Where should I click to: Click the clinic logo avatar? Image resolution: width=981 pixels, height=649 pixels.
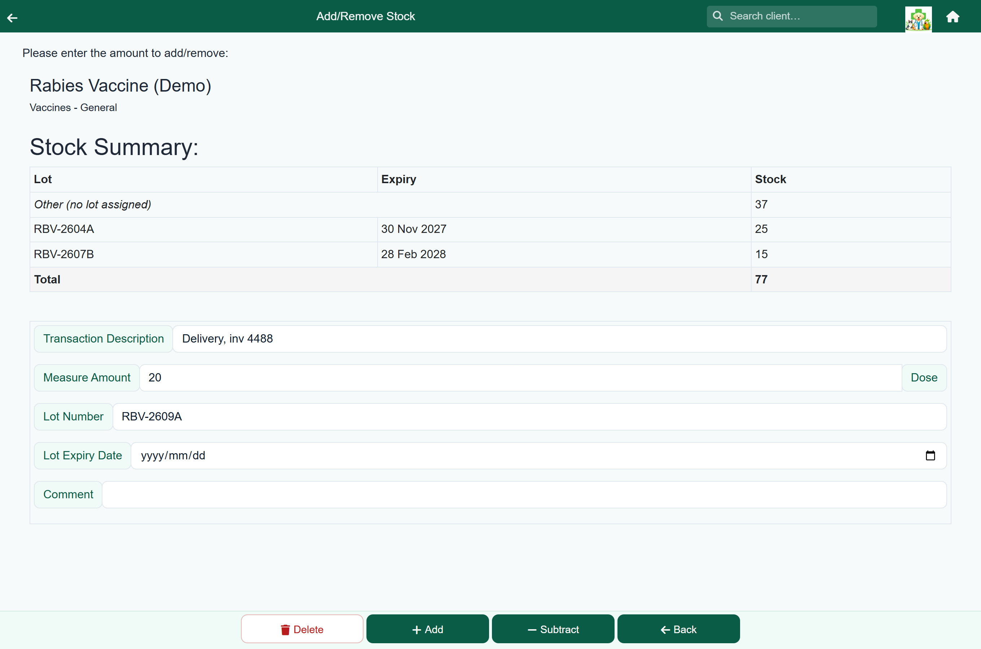click(x=918, y=19)
